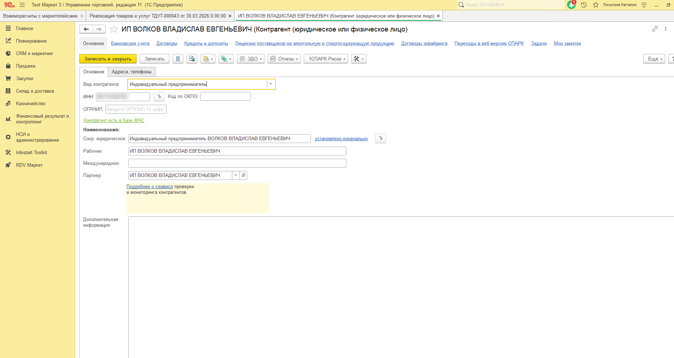
Task: Fill details by INN arrow button
Action: [x=159, y=97]
